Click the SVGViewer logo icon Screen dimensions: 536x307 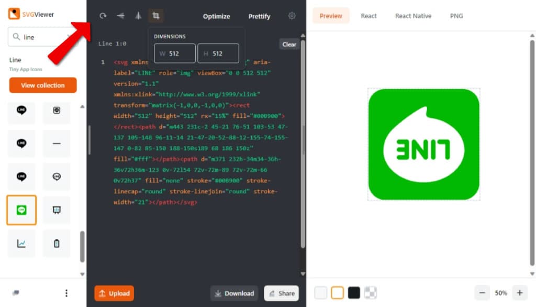(14, 14)
